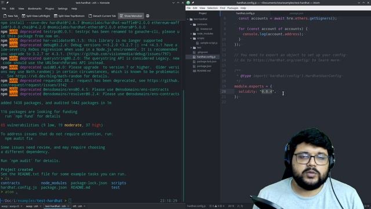Close the wasp : wasp-cli terminal tab

tap(21, 206)
